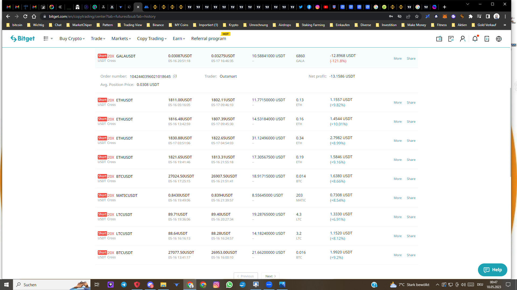Screen dimensions: 517x290
Task: Open the Trading View bookmark folder
Action: click(x=130, y=25)
